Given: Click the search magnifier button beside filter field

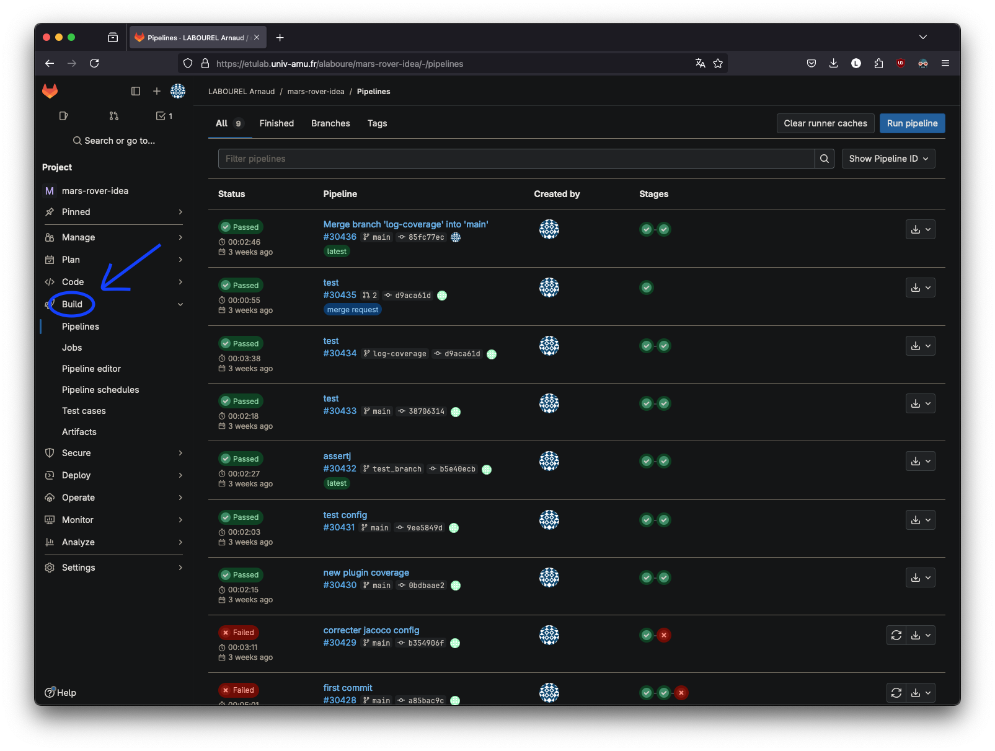Looking at the screenshot, I should coord(825,159).
